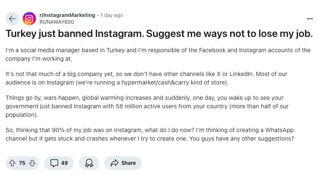Give an award using the award icon
The width and height of the screenshot is (318, 175).
(89, 163)
